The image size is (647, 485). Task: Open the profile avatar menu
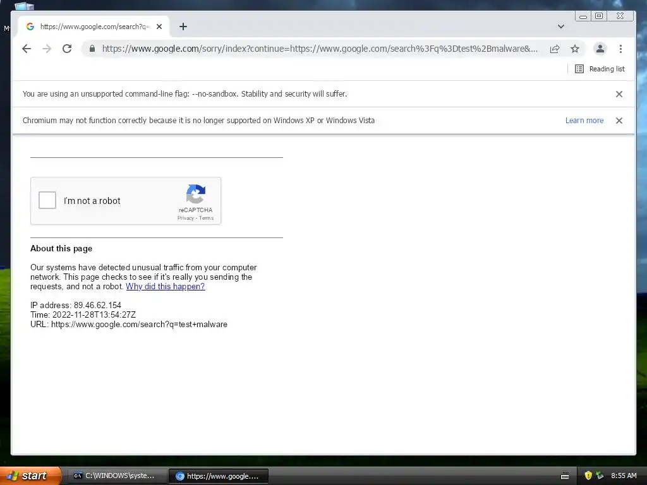click(x=600, y=49)
